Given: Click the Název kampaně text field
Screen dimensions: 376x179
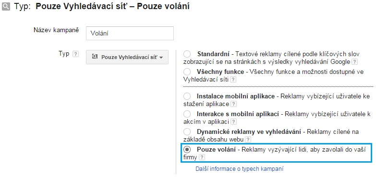Looking at the screenshot, I should pyautogui.click(x=130, y=33).
